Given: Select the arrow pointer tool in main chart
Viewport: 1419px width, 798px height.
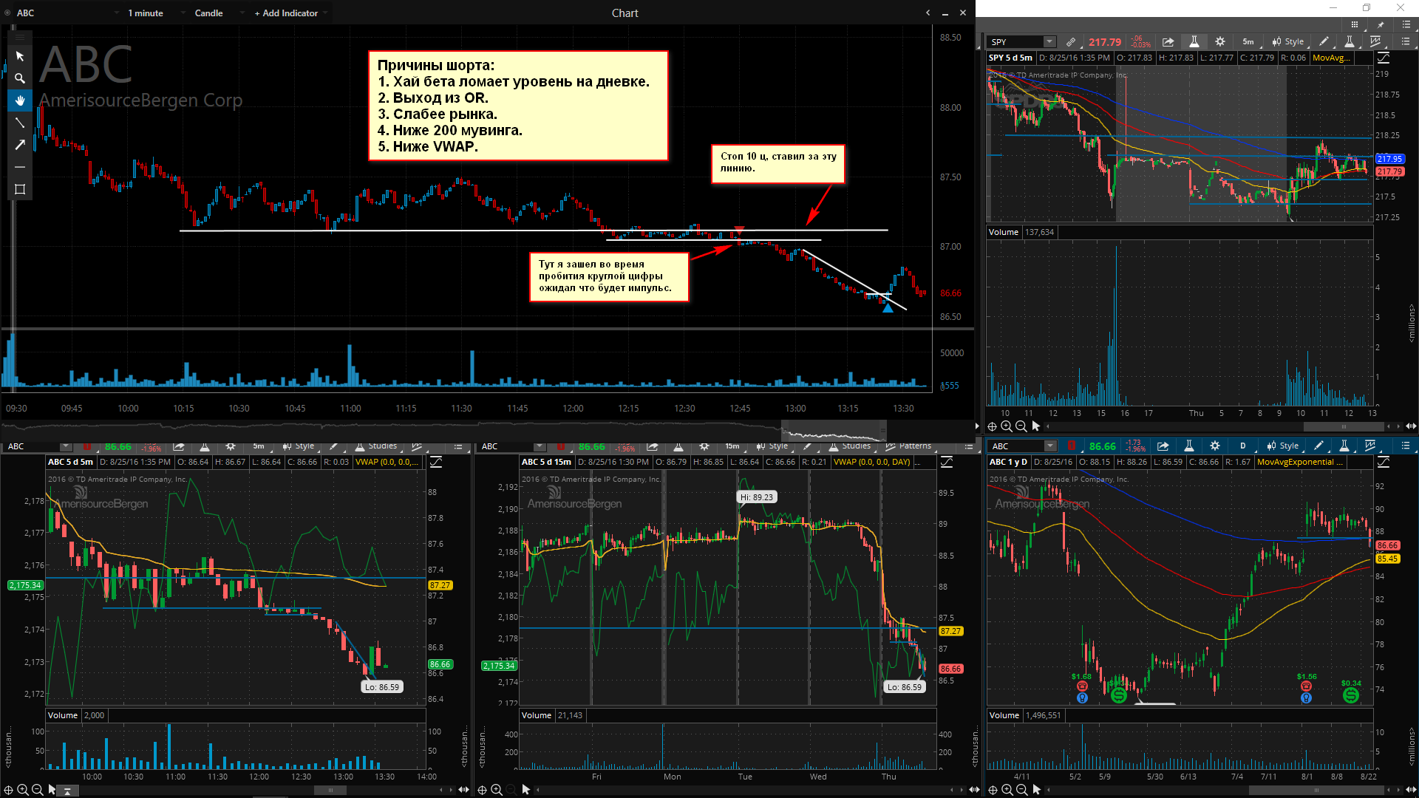Looking at the screenshot, I should click(x=20, y=56).
